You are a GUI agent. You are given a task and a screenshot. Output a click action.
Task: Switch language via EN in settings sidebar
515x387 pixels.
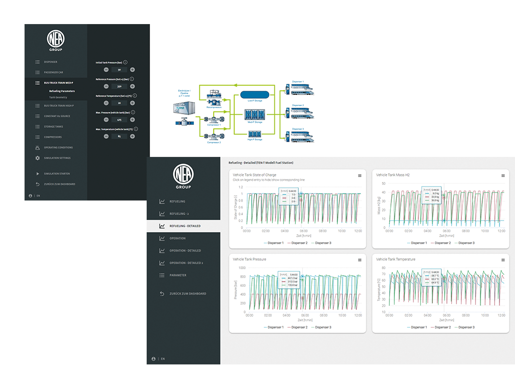38,196
